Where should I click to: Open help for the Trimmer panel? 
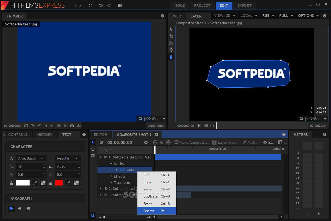coord(162,16)
